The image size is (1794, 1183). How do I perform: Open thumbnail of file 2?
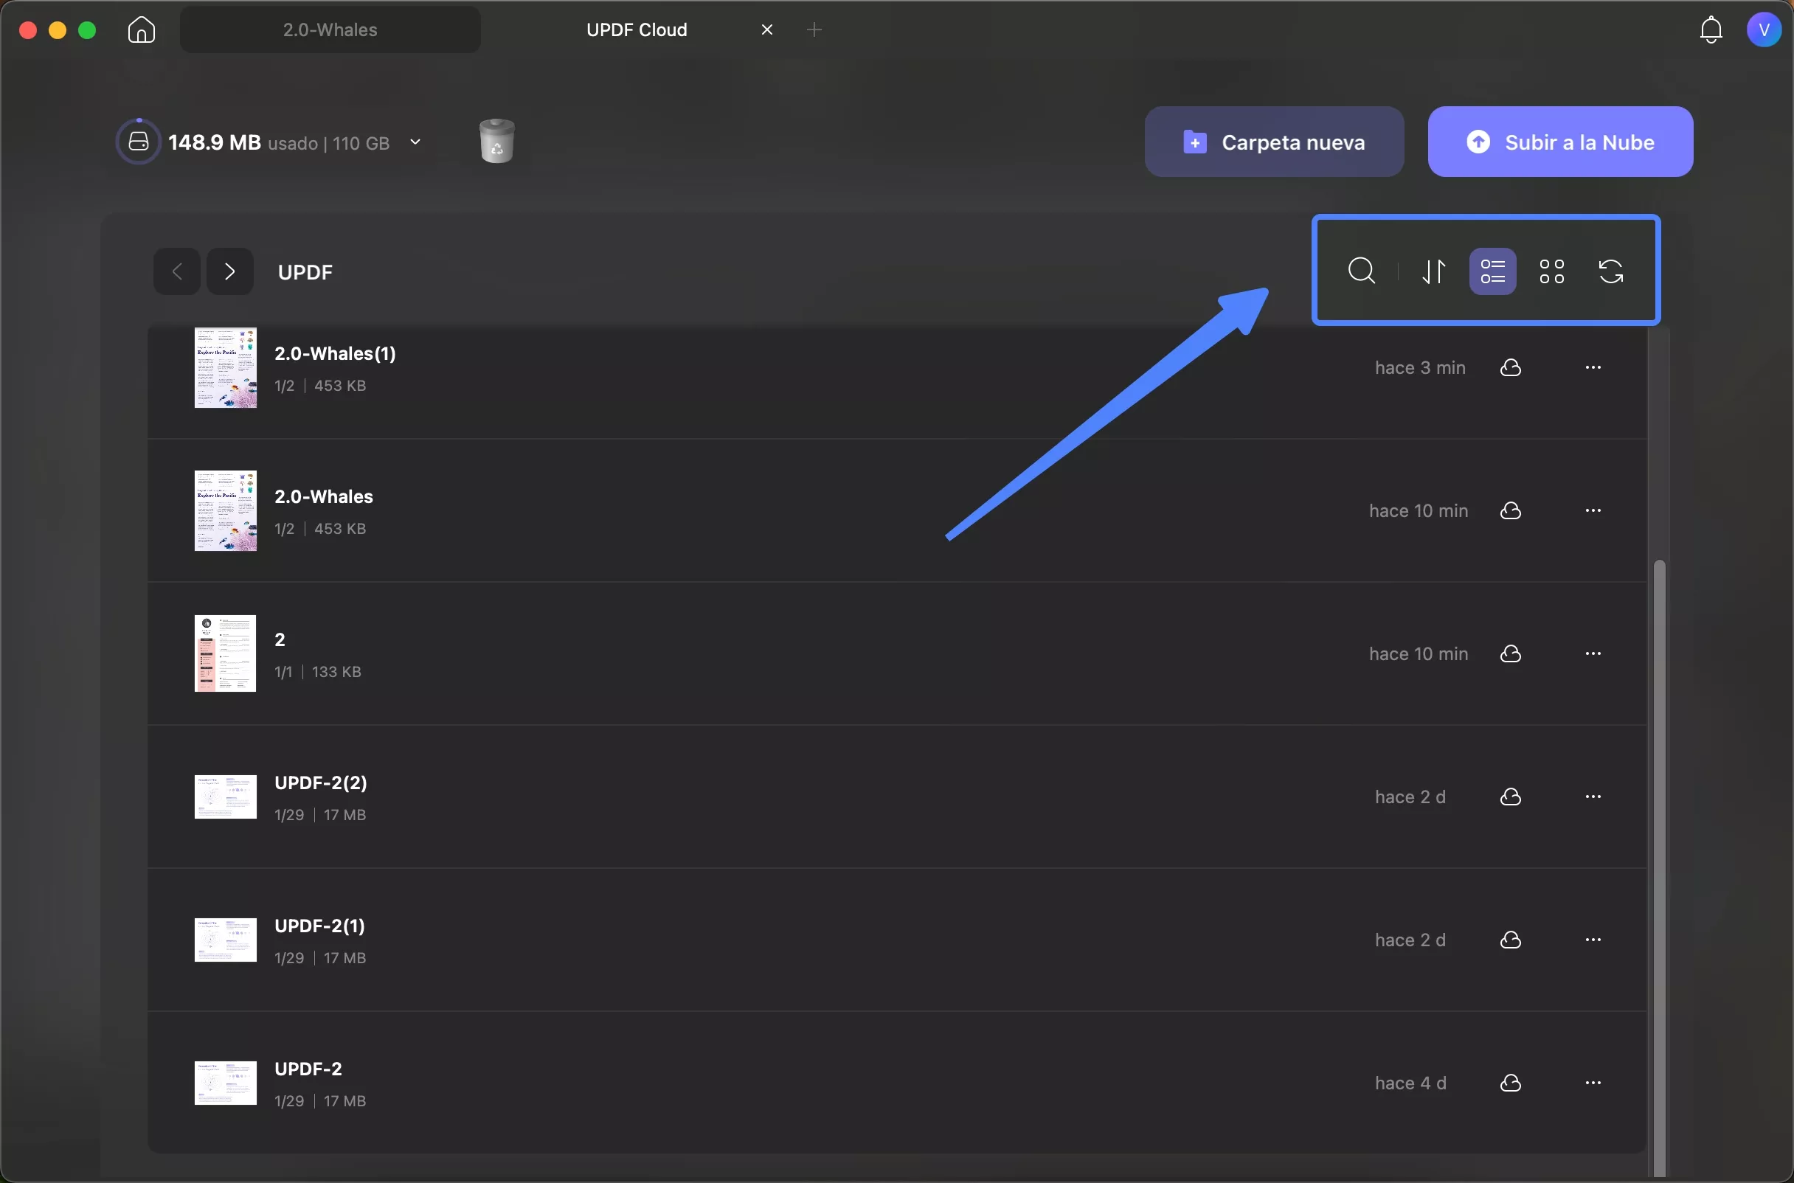226,653
